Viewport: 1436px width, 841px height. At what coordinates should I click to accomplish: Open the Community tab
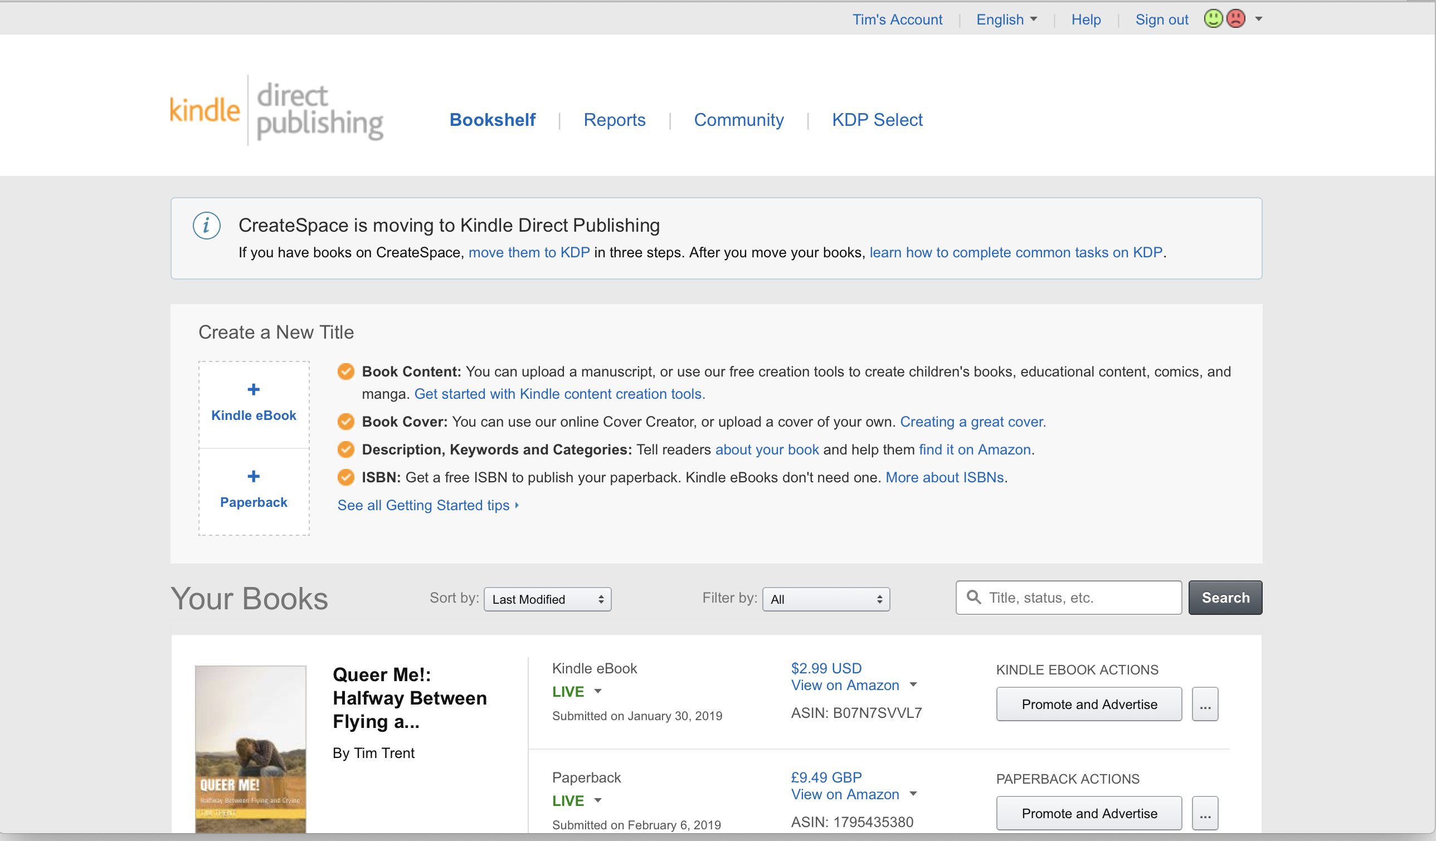pyautogui.click(x=738, y=120)
